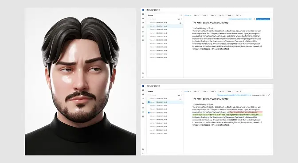Close the versions panel in the upper window
Screen dimensions: 298x163
coord(181,16)
